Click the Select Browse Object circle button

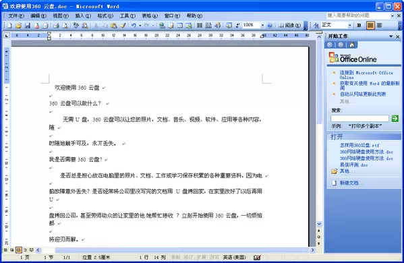[x=319, y=237]
